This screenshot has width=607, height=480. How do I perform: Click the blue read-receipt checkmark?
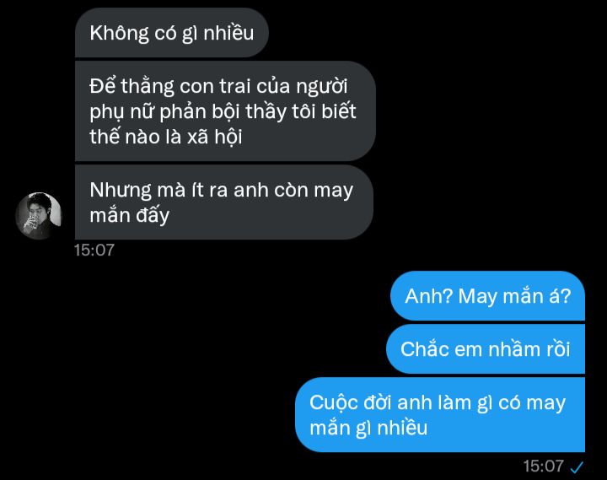click(577, 467)
